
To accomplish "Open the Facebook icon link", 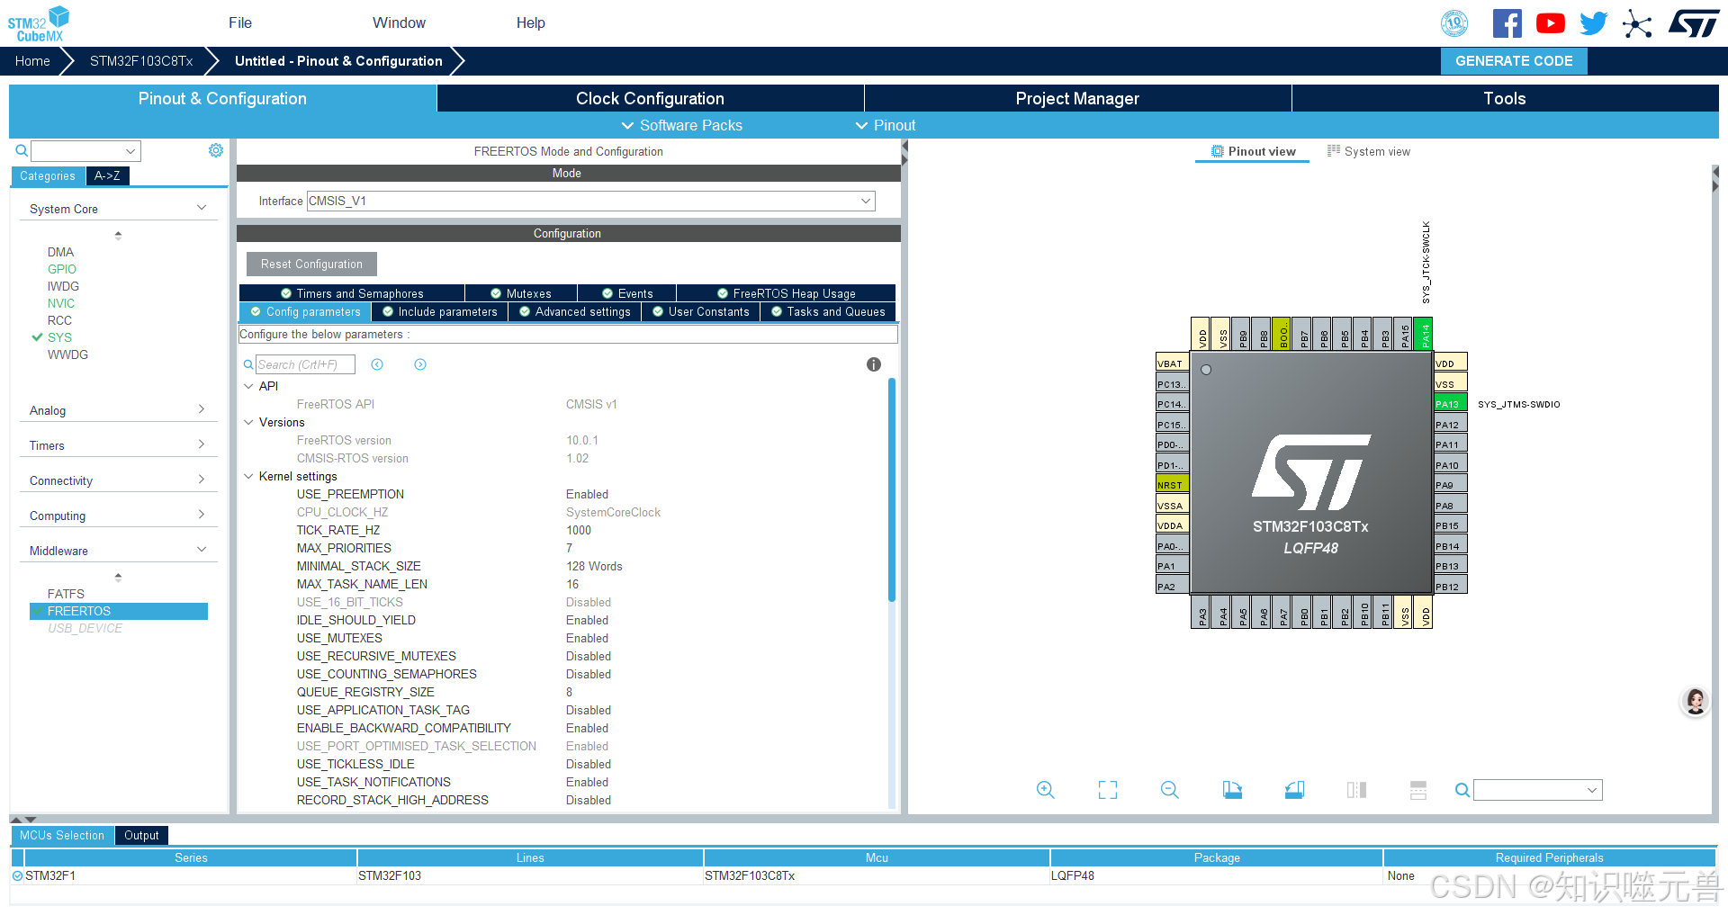I will point(1507,23).
